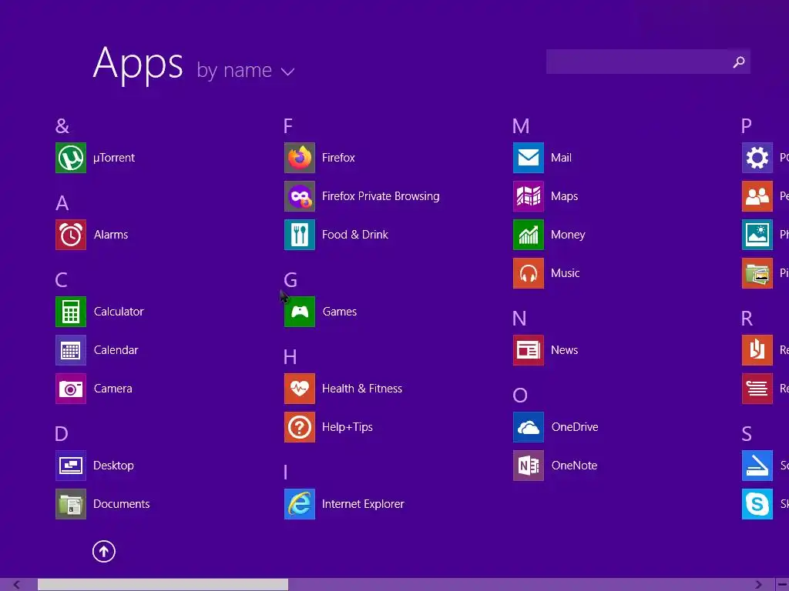The height and width of the screenshot is (591, 789).
Task: Jump via the '&' group header
Action: [x=62, y=126]
